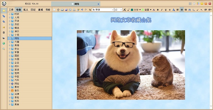
Task: Switch to the 日记 tab
Action: point(33,10)
